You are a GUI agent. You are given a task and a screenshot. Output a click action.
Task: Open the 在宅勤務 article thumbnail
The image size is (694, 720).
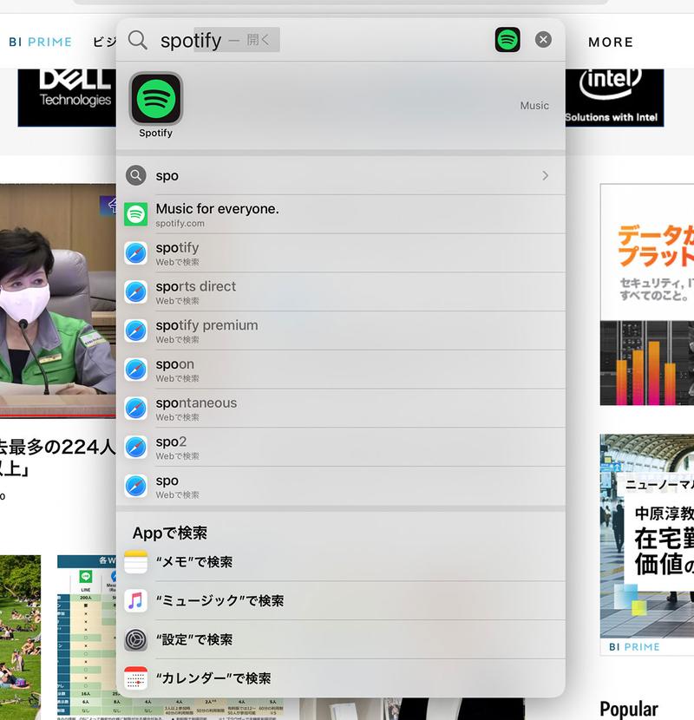[647, 535]
